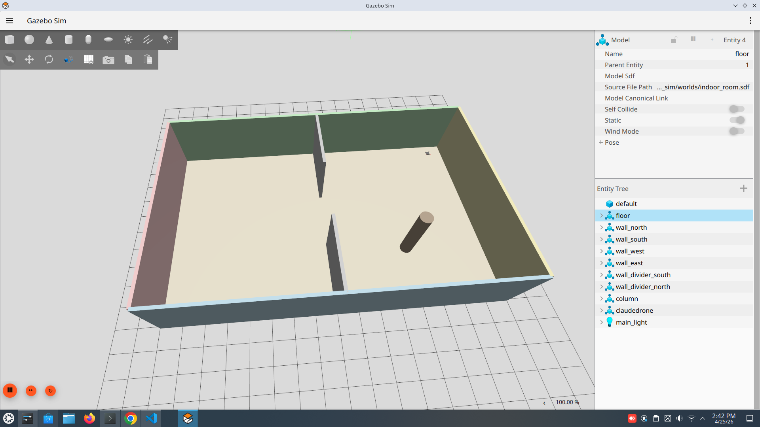
Task: Insert a box shape
Action: tap(9, 40)
